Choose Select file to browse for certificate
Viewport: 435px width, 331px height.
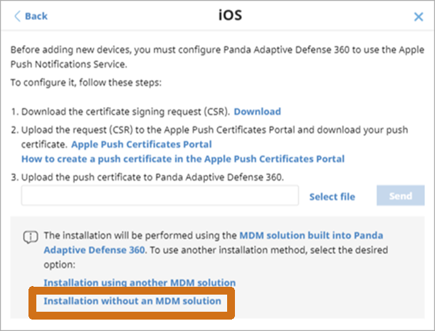[332, 196]
